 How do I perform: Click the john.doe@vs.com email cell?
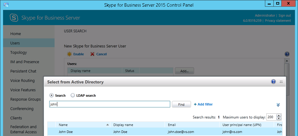[181, 132]
